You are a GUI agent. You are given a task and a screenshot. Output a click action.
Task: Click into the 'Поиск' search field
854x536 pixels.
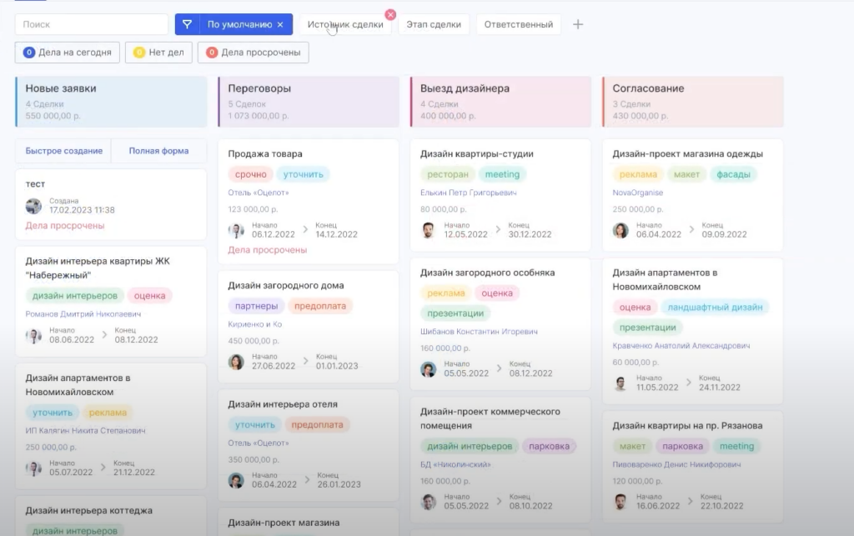point(92,25)
